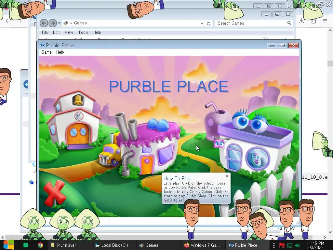This screenshot has height=250, width=333.
Task: Launch Chrome from the taskbar
Action: point(40,245)
